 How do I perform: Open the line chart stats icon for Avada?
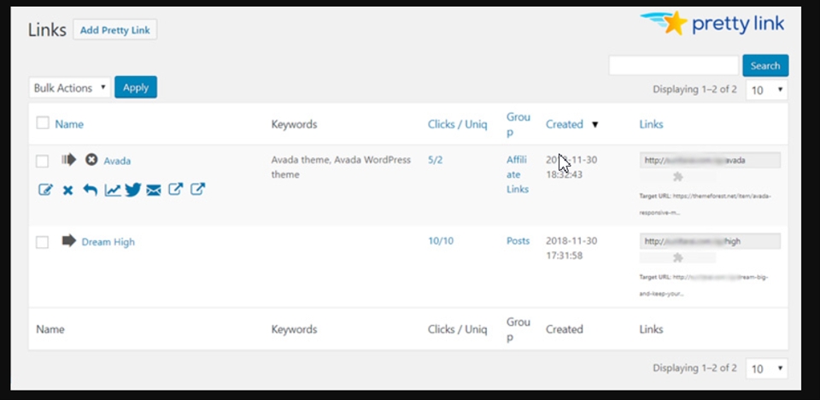112,190
